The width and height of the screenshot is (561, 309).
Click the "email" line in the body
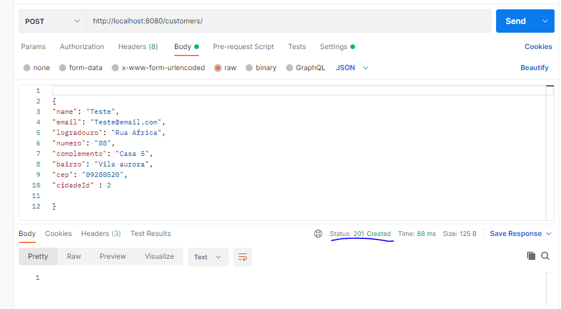pyautogui.click(x=109, y=122)
